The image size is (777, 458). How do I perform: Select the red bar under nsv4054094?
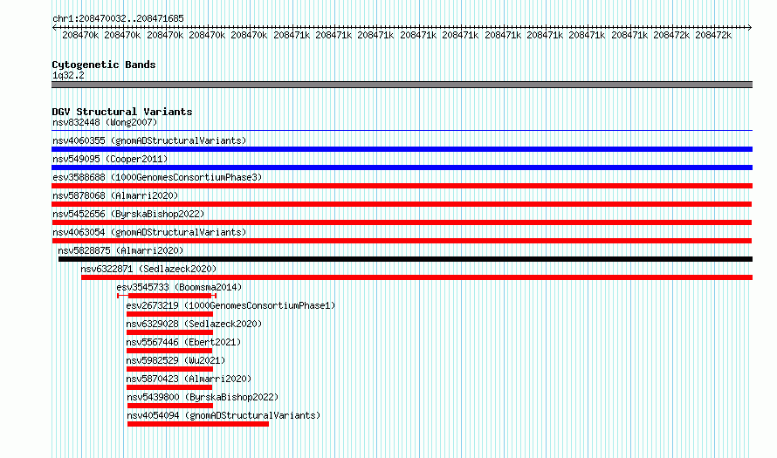(198, 424)
